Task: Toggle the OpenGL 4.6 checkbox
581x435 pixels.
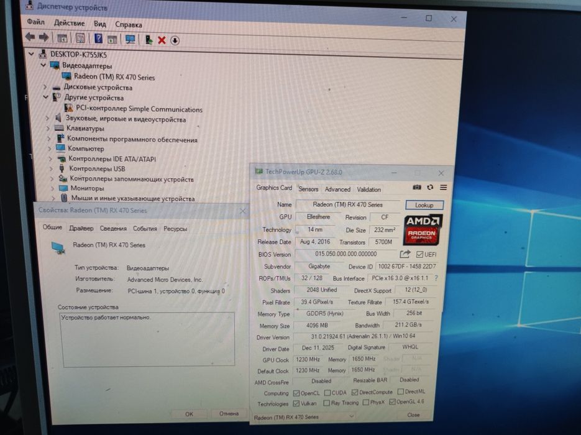Action: [392, 401]
